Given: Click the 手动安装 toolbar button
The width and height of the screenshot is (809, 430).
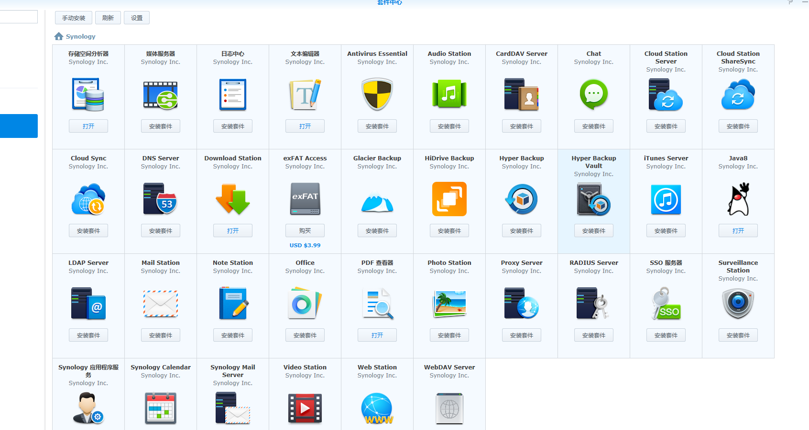Looking at the screenshot, I should (74, 18).
